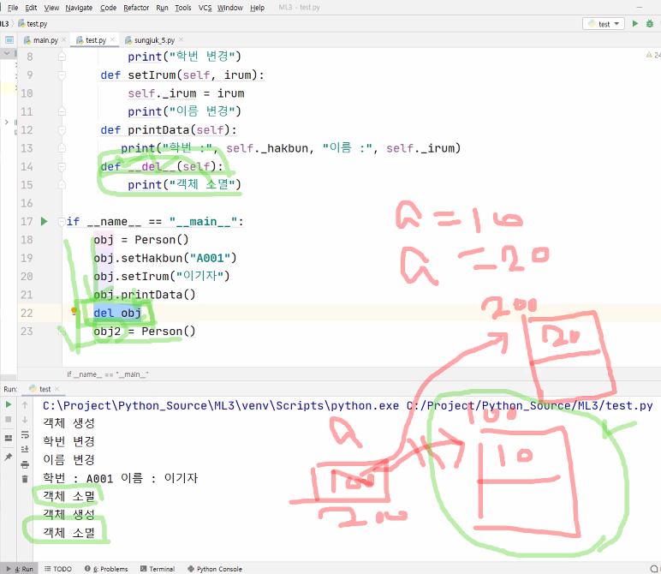Collapse the fold marker at line 9 setIrum
Screen dimensions: 661x574
click(x=62, y=75)
